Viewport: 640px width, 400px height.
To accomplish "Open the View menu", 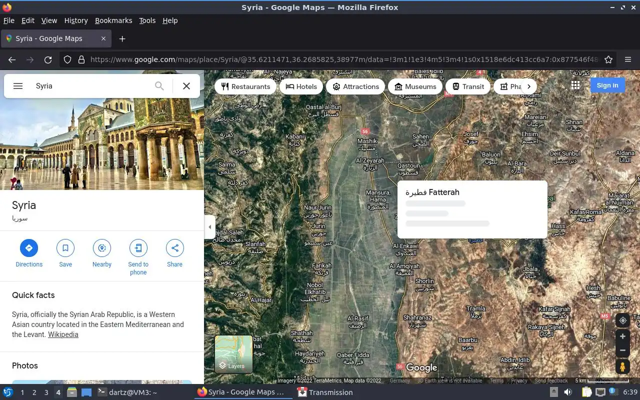I will [49, 20].
